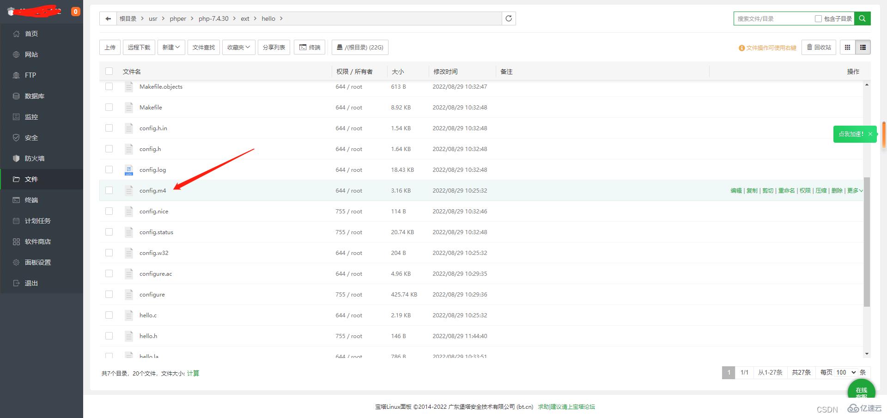The width and height of the screenshot is (887, 418).
Task: Click 计算 to calculate file size
Action: point(193,373)
